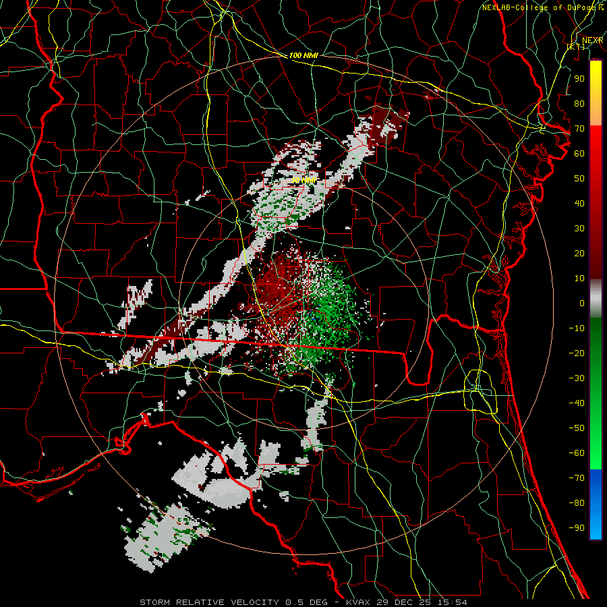Image resolution: width=607 pixels, height=607 pixels.
Task: Click the "100 NMI" range ring label
Action: point(303,56)
